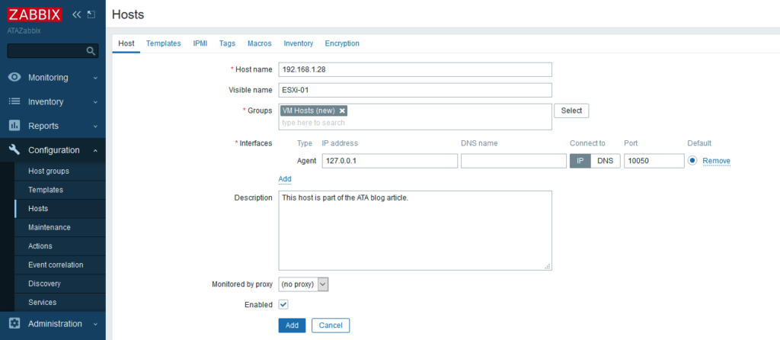Switch to the IPMI tab
The width and height of the screenshot is (780, 340).
(200, 43)
